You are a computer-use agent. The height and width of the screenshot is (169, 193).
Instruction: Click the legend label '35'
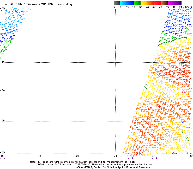161,7
